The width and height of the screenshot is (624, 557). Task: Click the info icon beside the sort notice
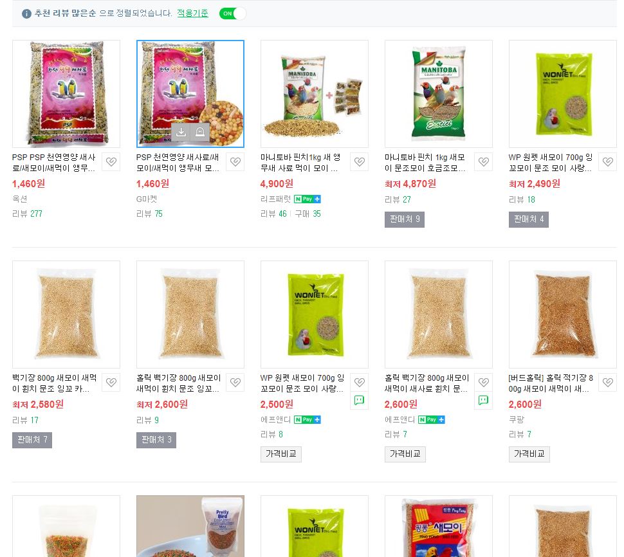click(x=26, y=14)
